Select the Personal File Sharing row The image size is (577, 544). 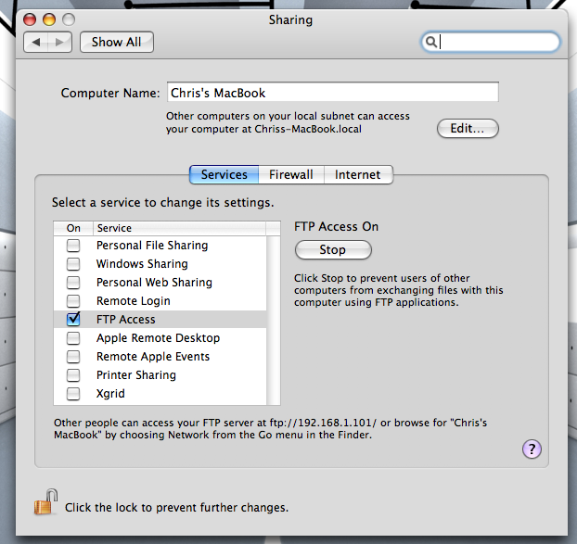click(160, 246)
